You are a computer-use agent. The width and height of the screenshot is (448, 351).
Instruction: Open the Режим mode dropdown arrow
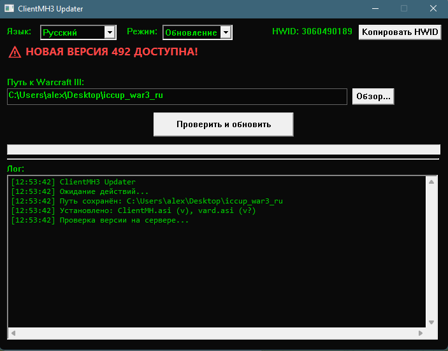(x=226, y=32)
